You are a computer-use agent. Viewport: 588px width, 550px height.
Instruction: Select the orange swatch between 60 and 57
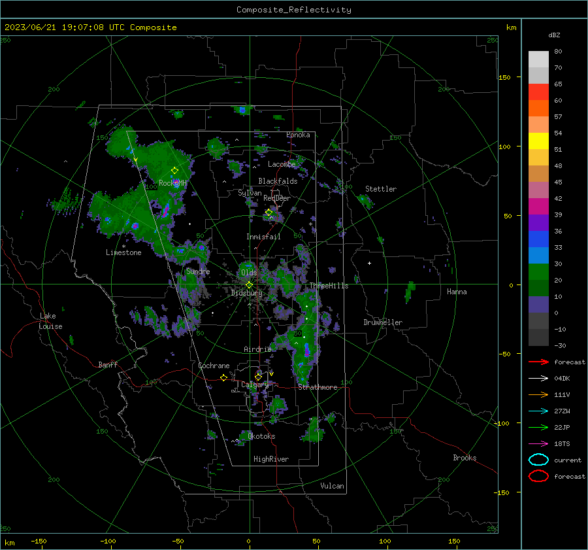coord(538,109)
